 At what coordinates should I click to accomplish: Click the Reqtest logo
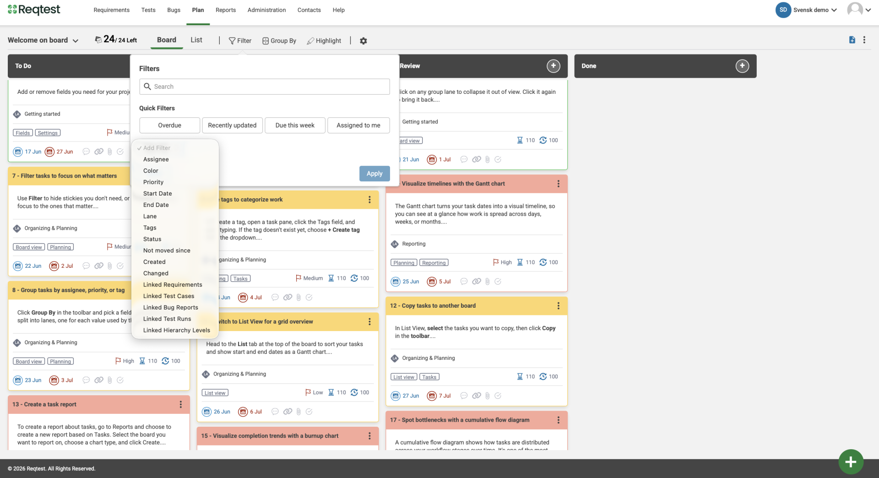34,10
